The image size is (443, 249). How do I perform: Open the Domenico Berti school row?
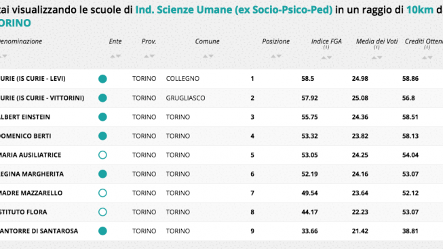click(221, 136)
